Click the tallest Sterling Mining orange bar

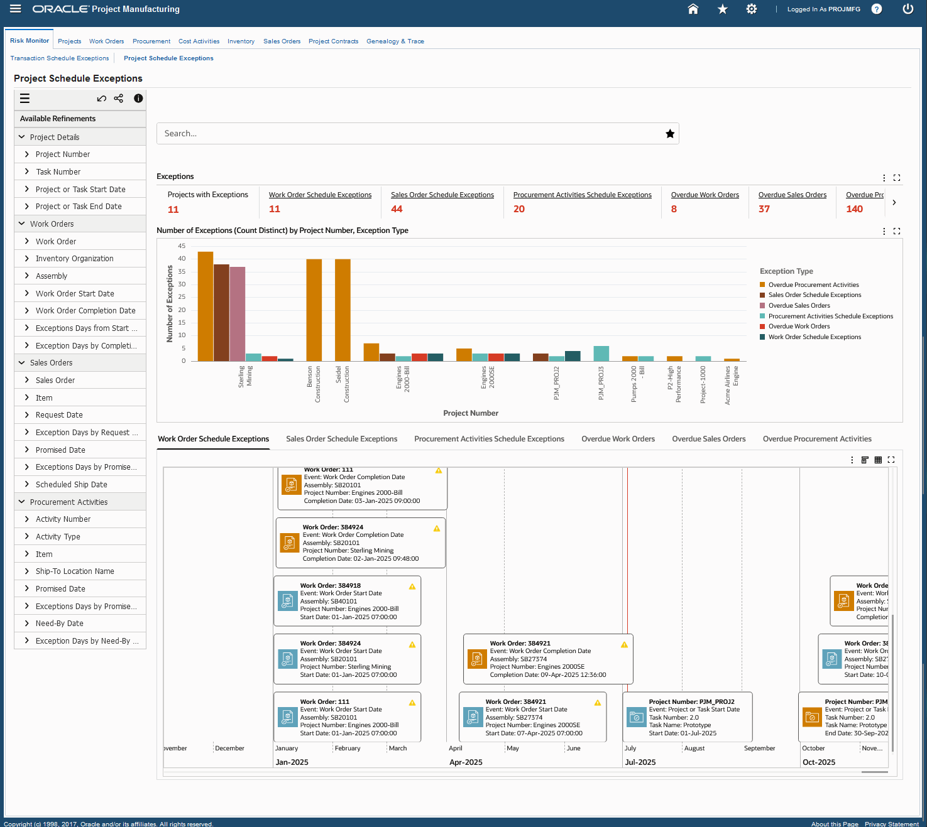206,306
